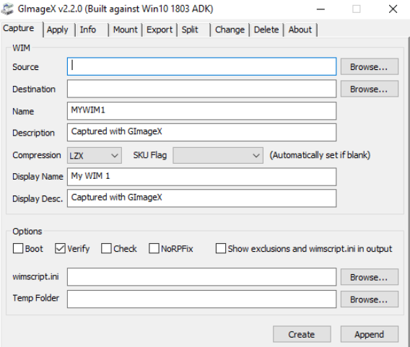Edit the Display Name field
The width and height of the screenshot is (410, 347).
click(201, 177)
